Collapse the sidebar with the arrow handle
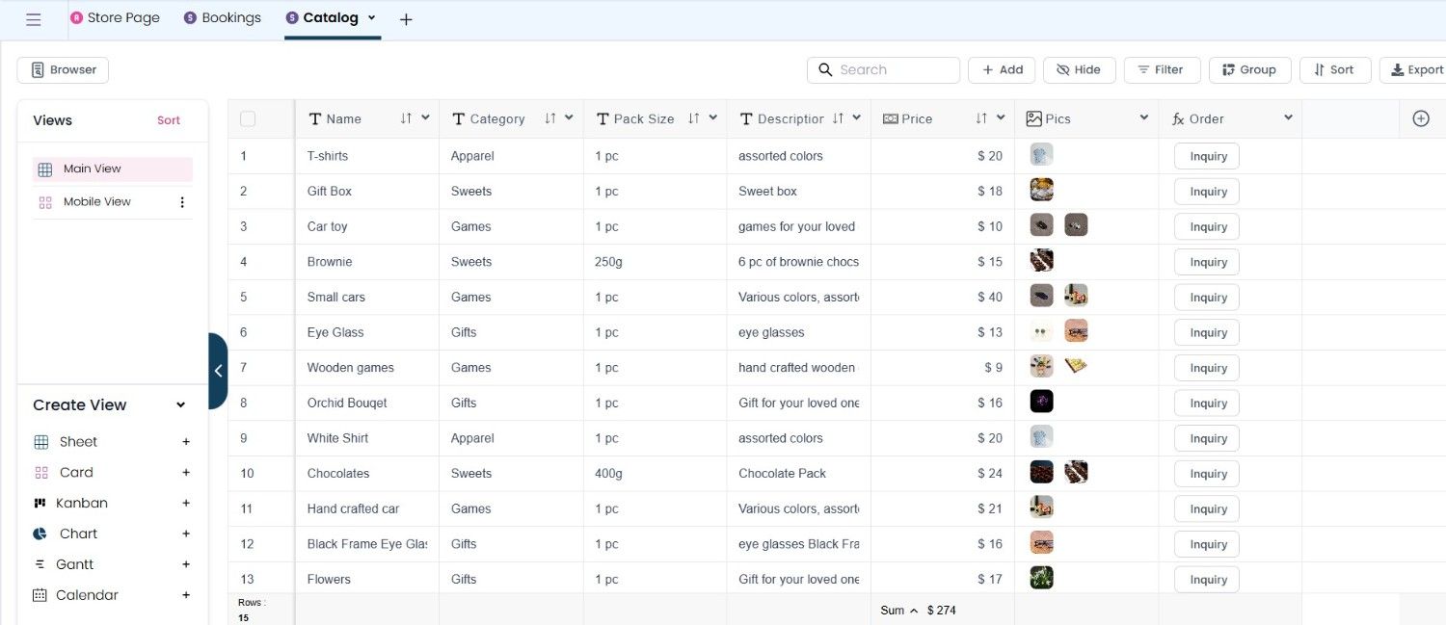The height and width of the screenshot is (625, 1446). pos(218,371)
